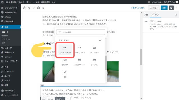Open block more options dots menu
179x100 pixels.
pos(68,99)
